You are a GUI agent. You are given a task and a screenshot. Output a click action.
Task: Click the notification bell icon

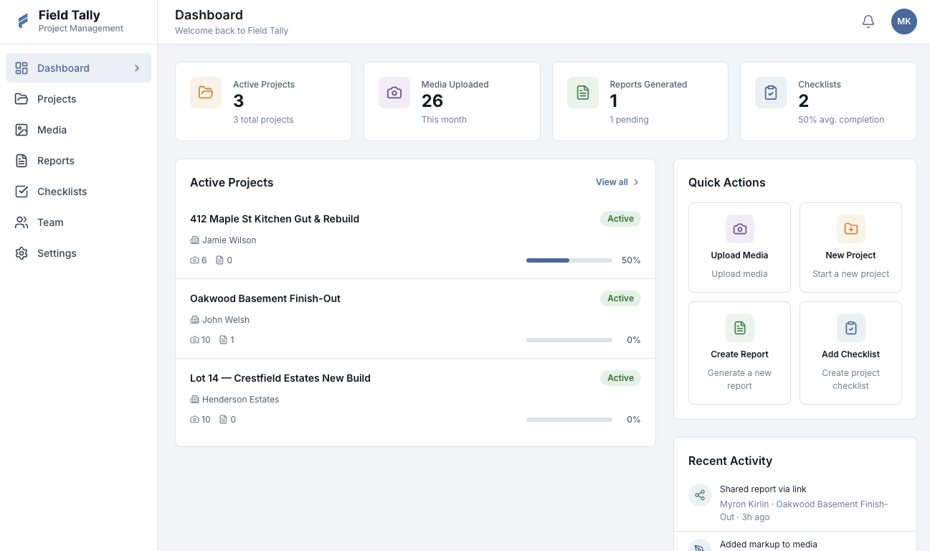click(x=868, y=22)
